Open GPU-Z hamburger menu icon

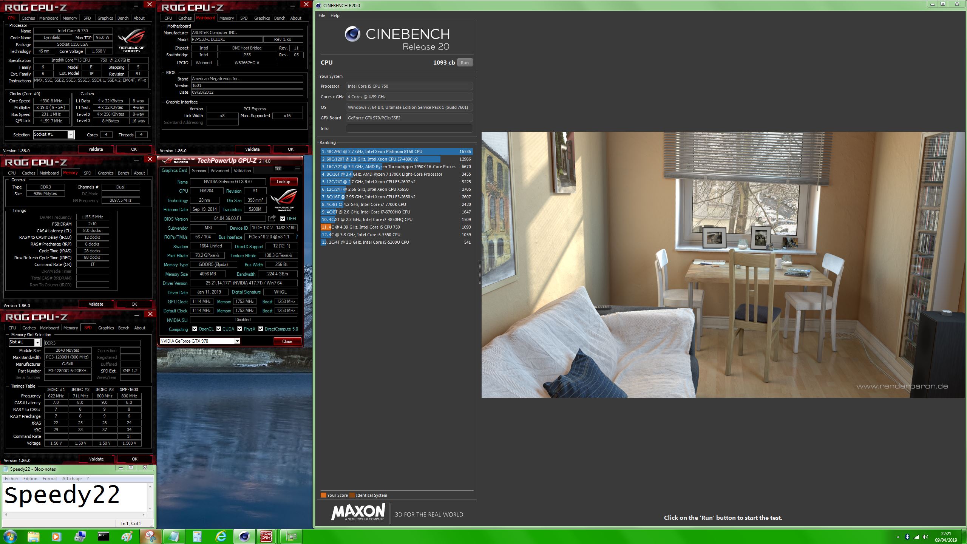[298, 168]
